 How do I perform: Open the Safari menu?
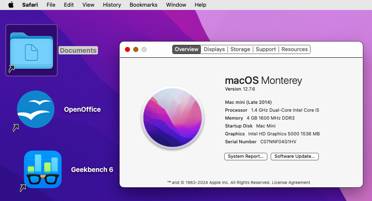pyautogui.click(x=30, y=5)
